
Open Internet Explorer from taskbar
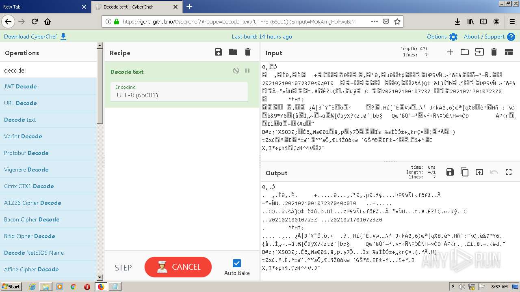click(x=32, y=287)
